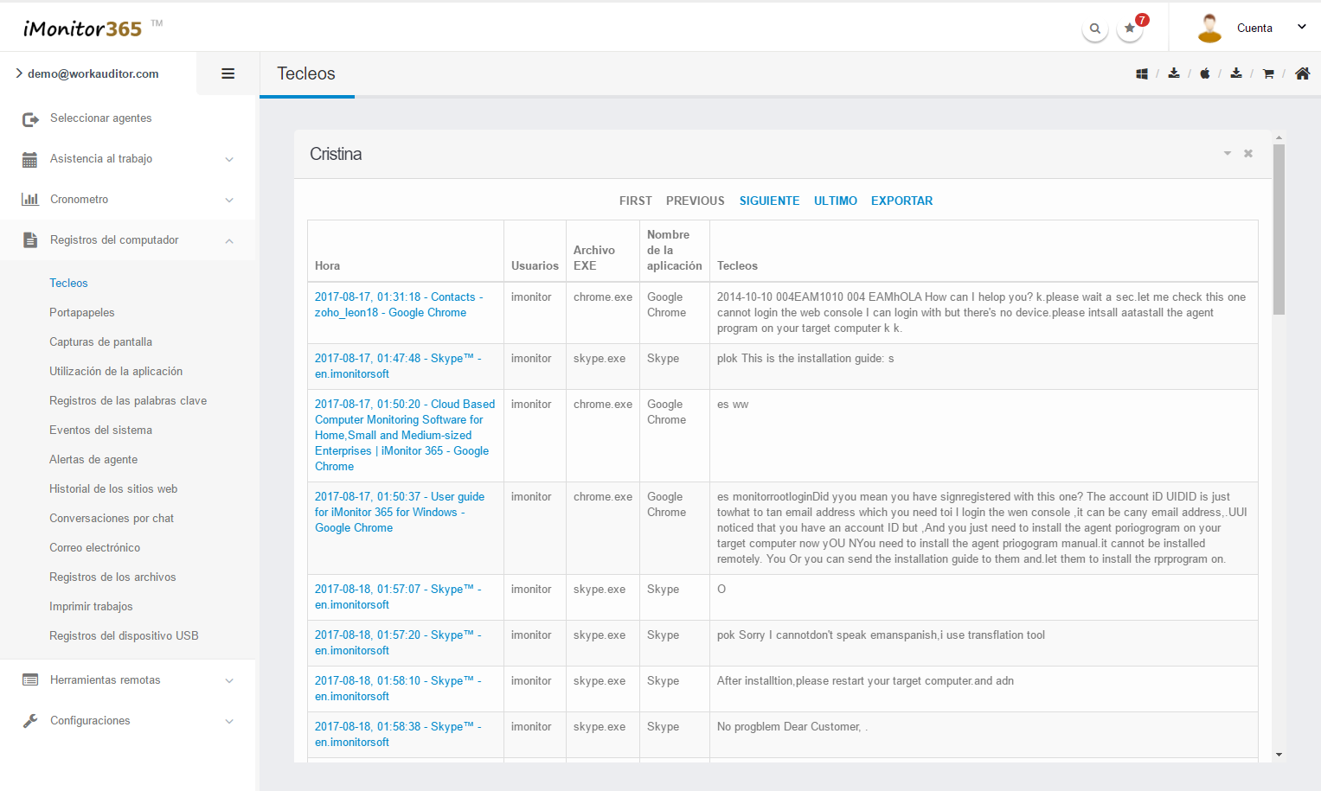Click the download icon after Windows logo

(1174, 73)
